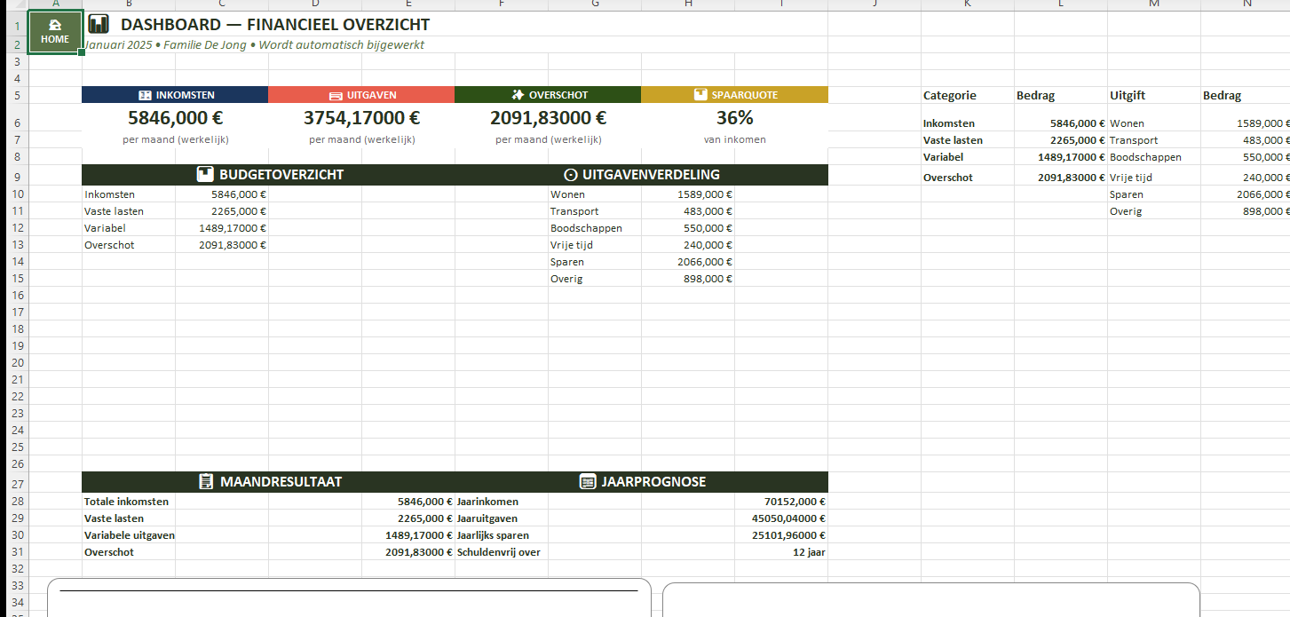Click the icon next to SPAARQUOTE header

tap(700, 95)
